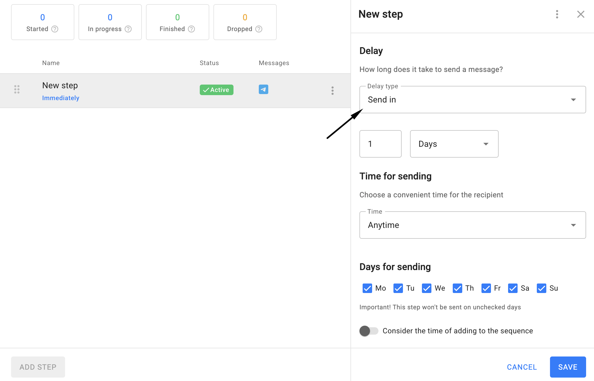The height and width of the screenshot is (381, 594).
Task: Close the New step panel
Action: click(581, 14)
